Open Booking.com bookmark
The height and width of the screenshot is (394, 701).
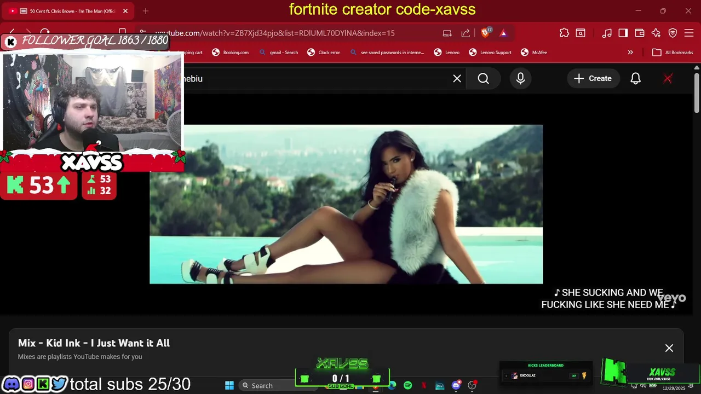[x=230, y=53]
